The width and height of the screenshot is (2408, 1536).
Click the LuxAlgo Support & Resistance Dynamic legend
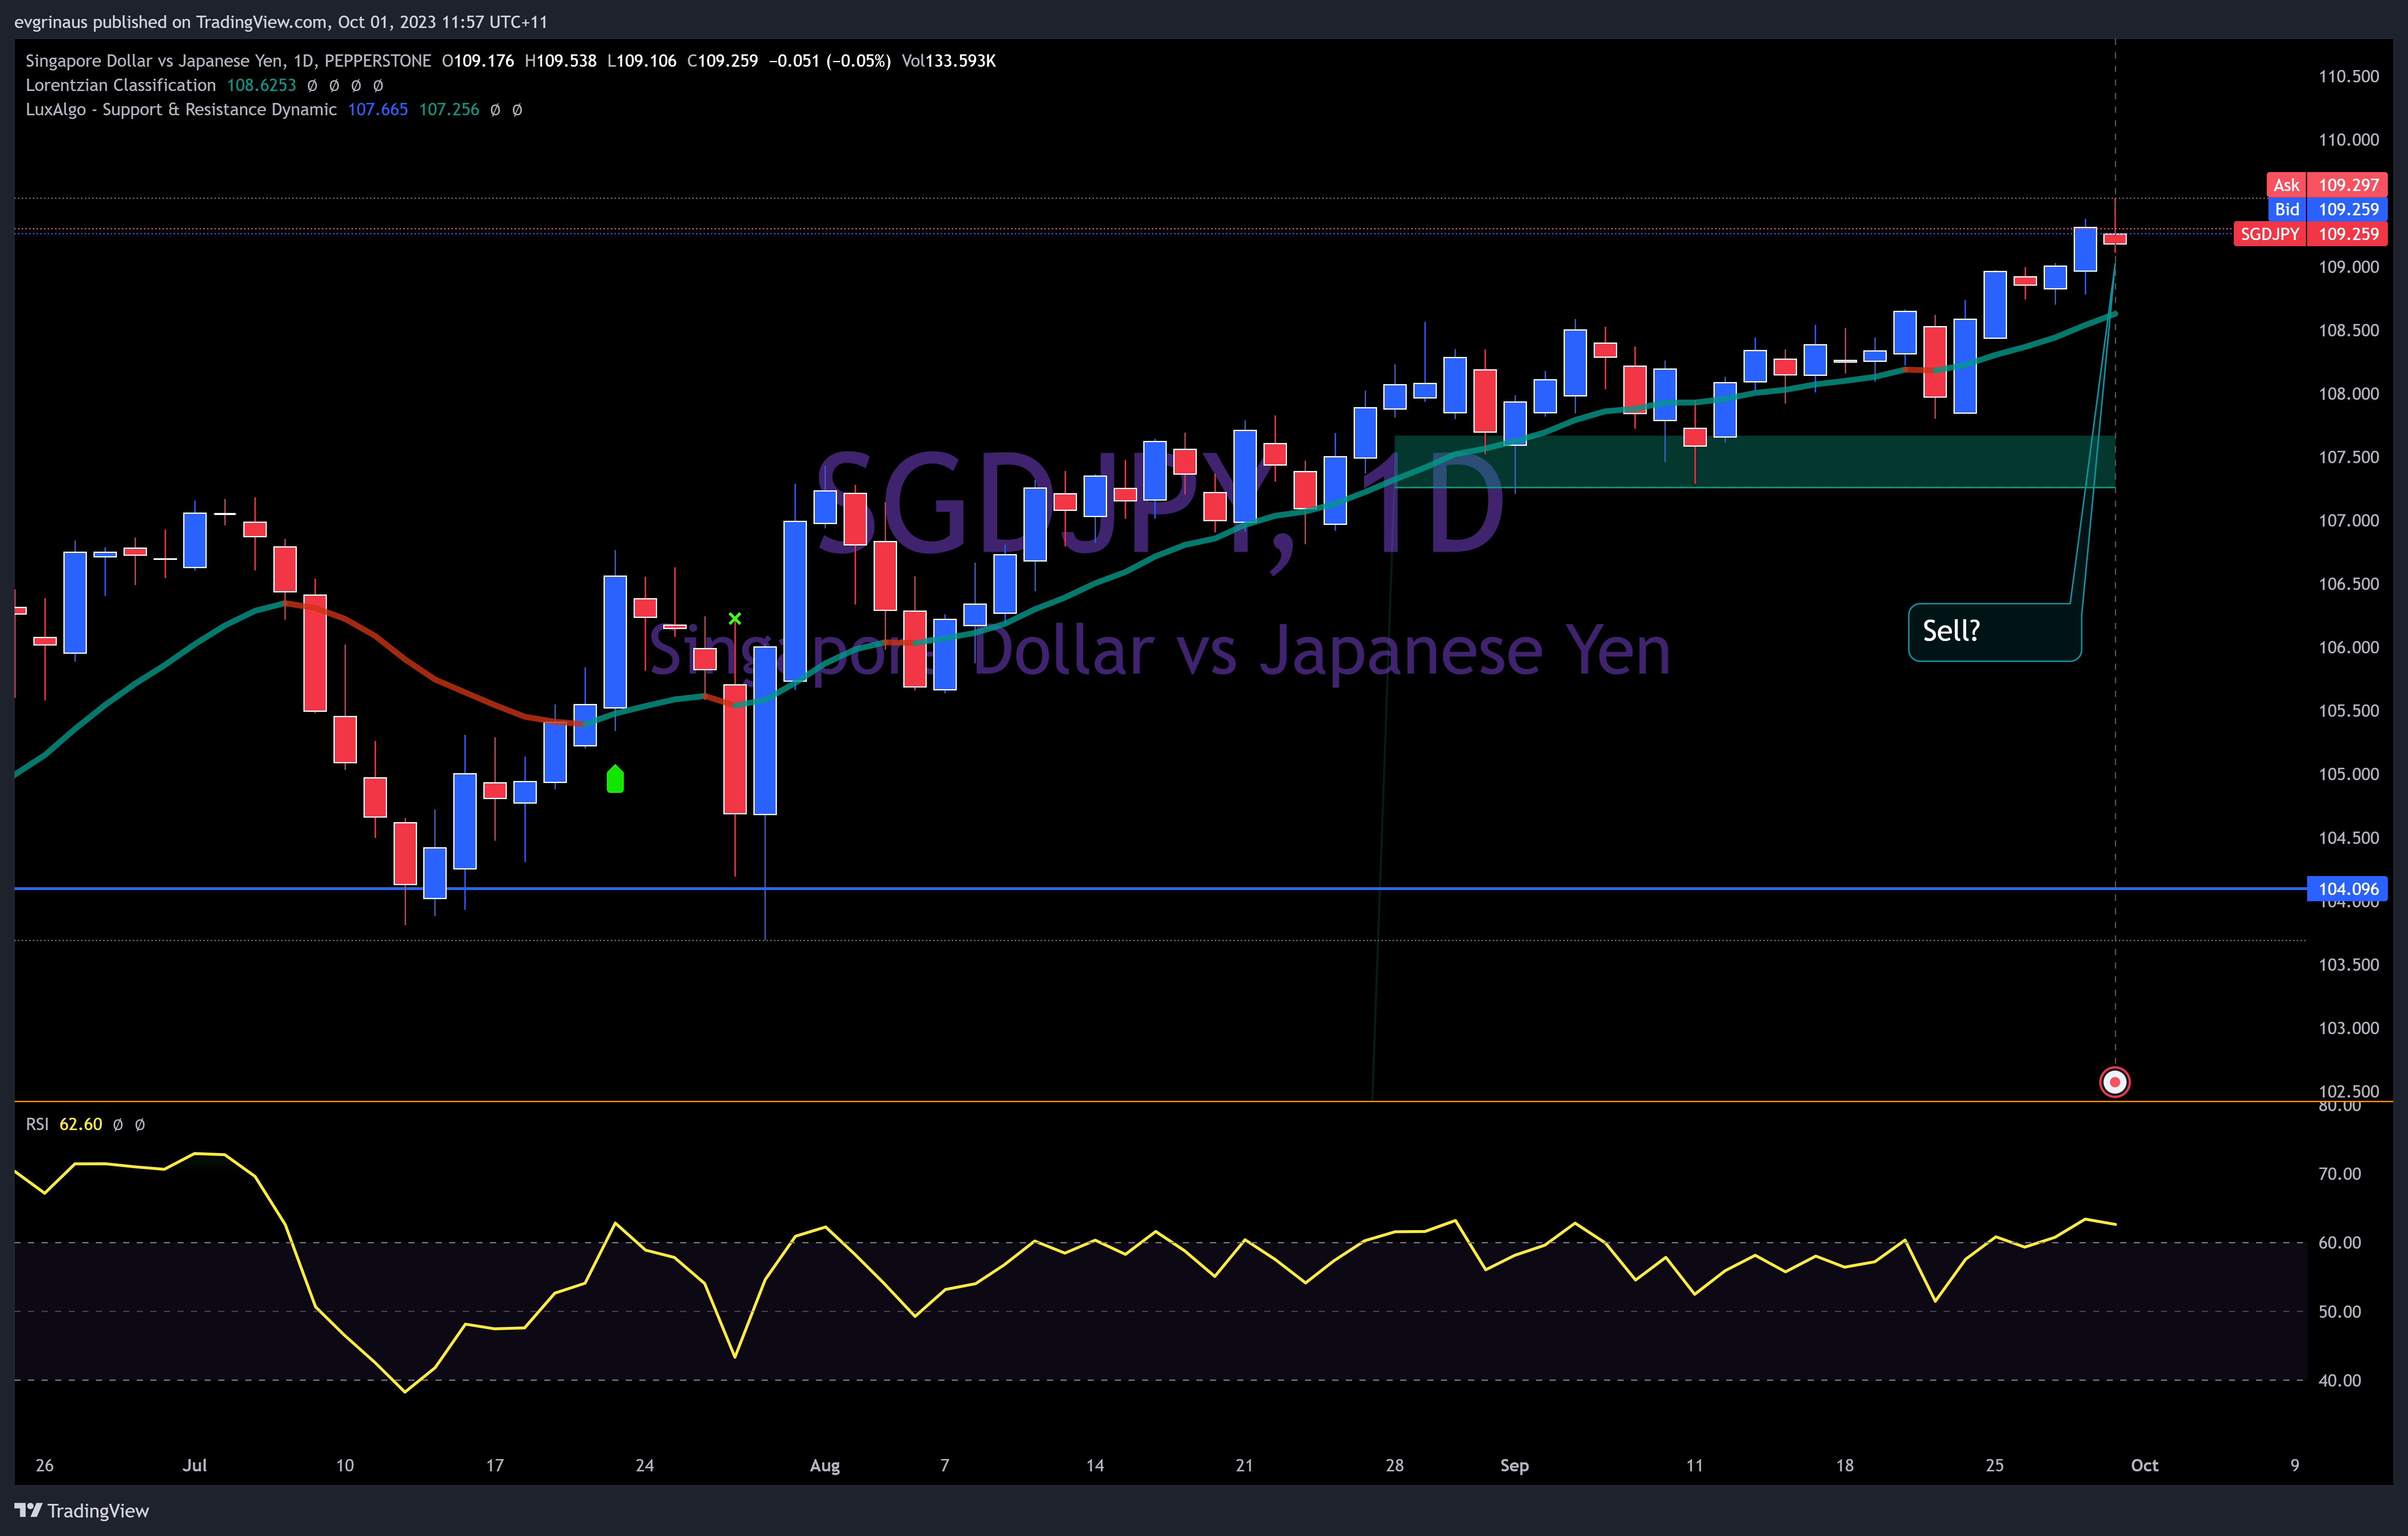click(x=181, y=109)
